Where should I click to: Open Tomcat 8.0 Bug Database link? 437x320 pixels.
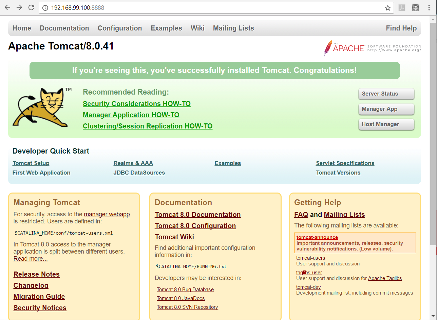[x=185, y=289]
